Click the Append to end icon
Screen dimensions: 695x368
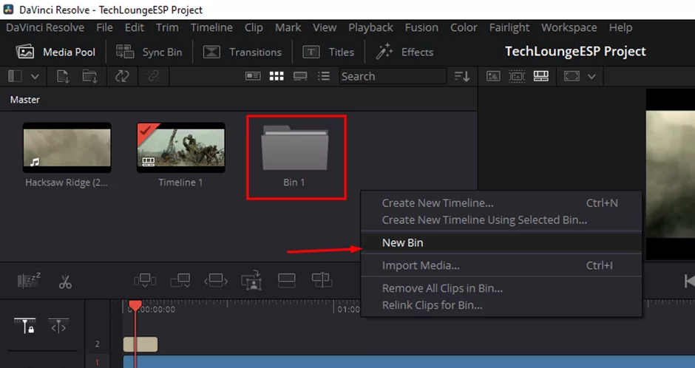click(180, 281)
